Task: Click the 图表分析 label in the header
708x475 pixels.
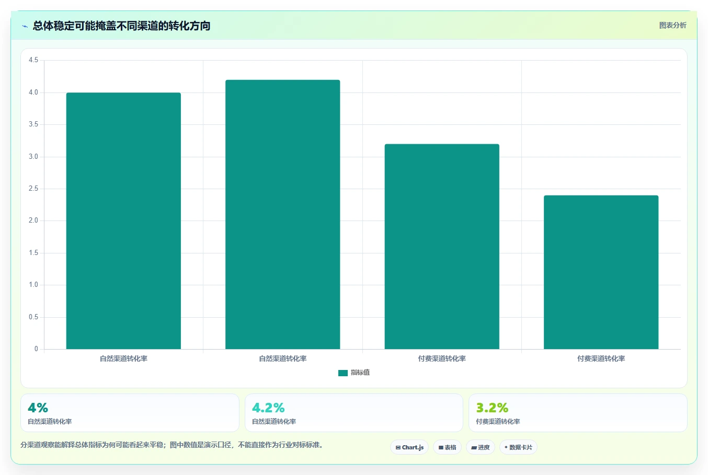Action: pyautogui.click(x=672, y=25)
